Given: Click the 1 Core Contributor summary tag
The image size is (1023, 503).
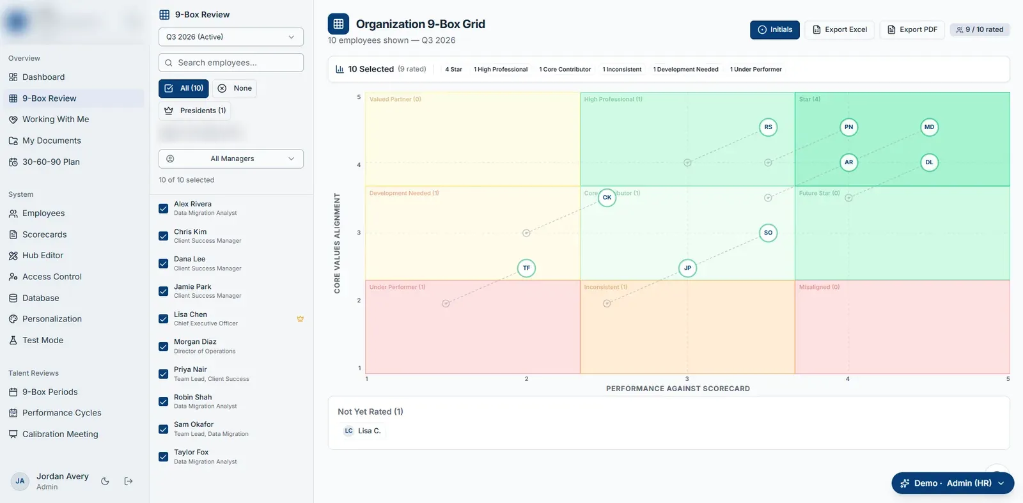Looking at the screenshot, I should coord(565,70).
